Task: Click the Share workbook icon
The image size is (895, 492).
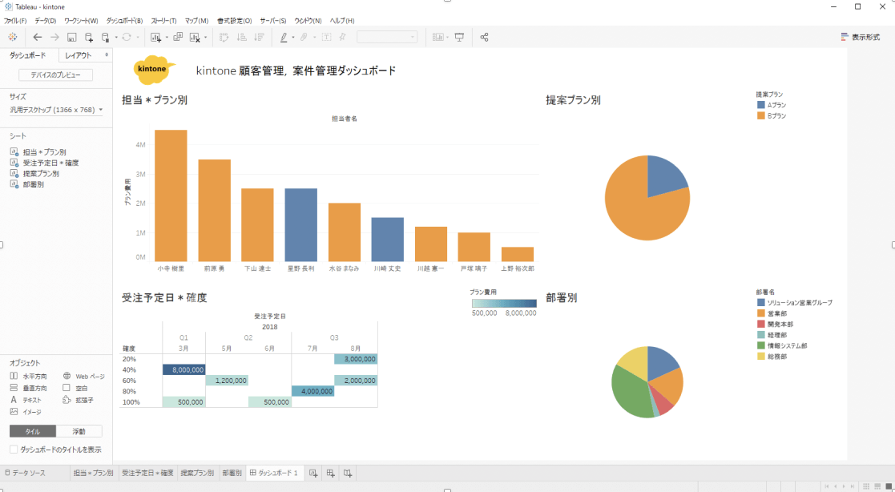Action: pos(485,37)
